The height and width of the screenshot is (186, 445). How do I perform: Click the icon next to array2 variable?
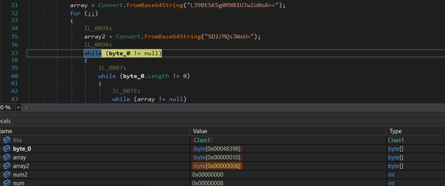pos(7,166)
